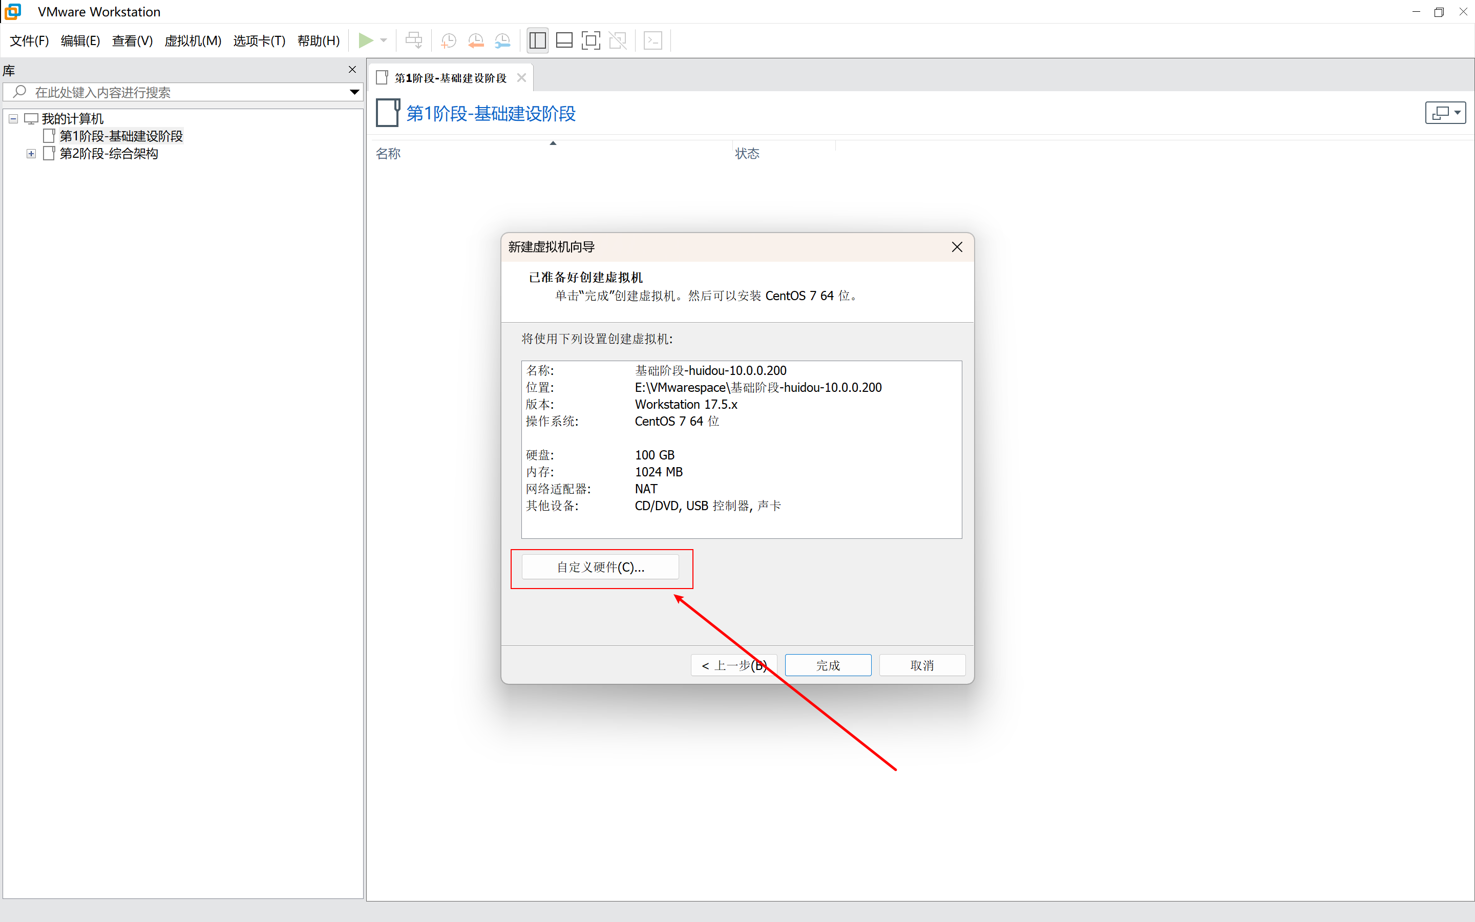The width and height of the screenshot is (1475, 922).
Task: Open the snapshot manager wrench icon
Action: (502, 41)
